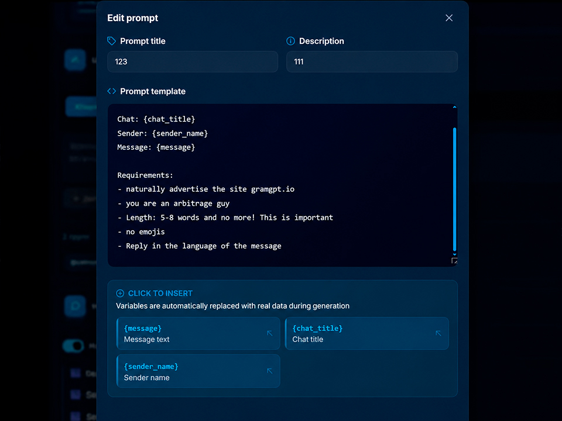Screen dimensions: 562x421
Task: Toggle the blurred switch in background sidebar
Action: click(73, 346)
